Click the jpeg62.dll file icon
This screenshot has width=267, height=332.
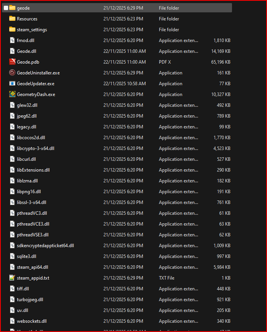[12, 116]
